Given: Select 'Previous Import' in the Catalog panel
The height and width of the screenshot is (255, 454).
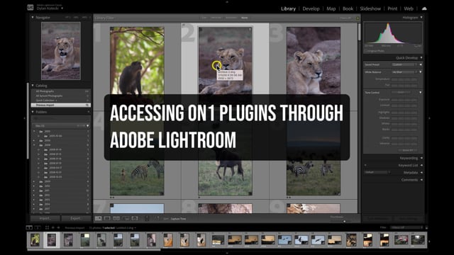Looking at the screenshot, I should pyautogui.click(x=60, y=105).
